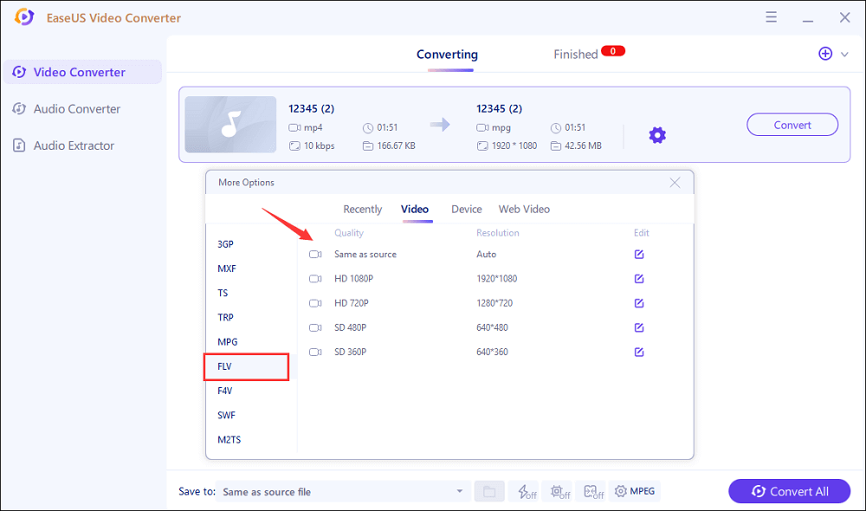The height and width of the screenshot is (511, 866).
Task: Toggle the merge files off icon
Action: (x=593, y=492)
